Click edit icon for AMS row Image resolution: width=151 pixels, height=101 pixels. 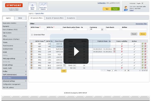[x=142, y=68]
